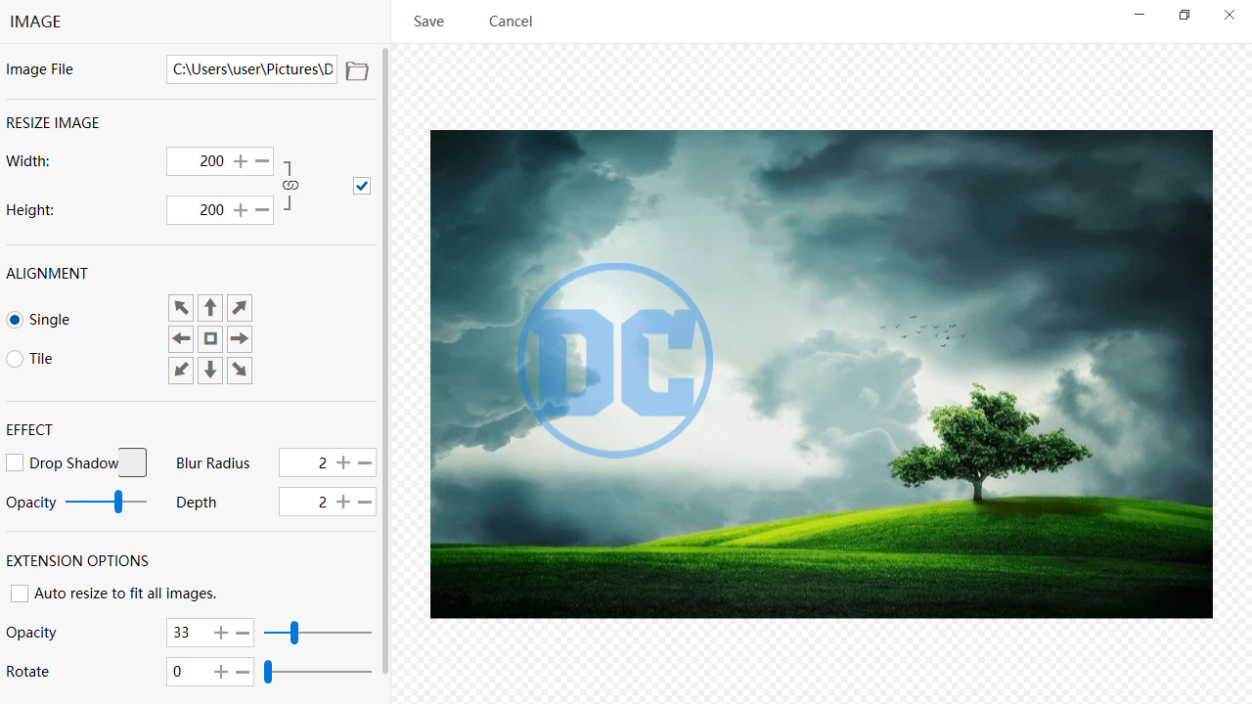Screen dimensions: 1252x704
Task: Minimize the window
Action: (x=1140, y=15)
